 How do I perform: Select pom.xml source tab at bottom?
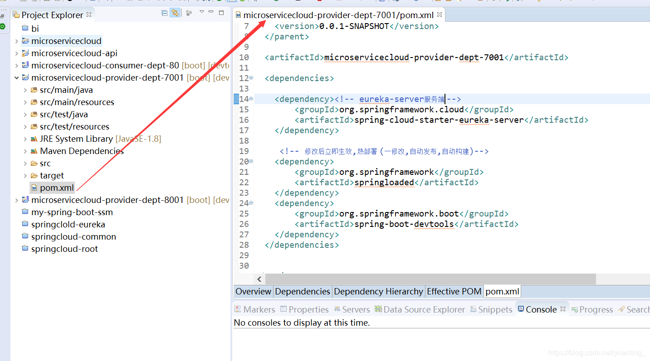[502, 292]
